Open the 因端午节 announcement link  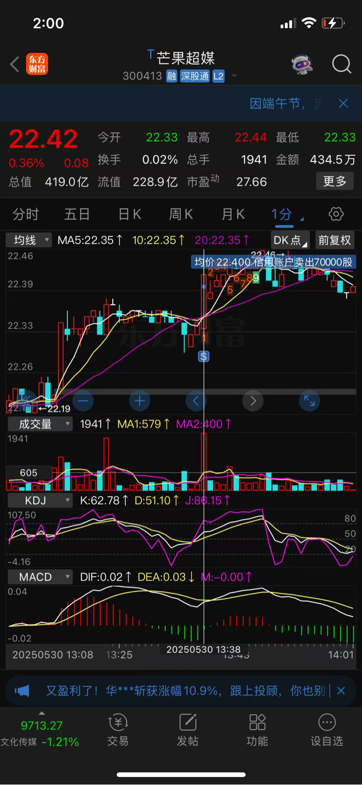(287, 103)
